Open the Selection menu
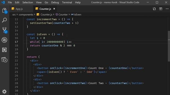The image size is (170, 95). pos(28,2)
